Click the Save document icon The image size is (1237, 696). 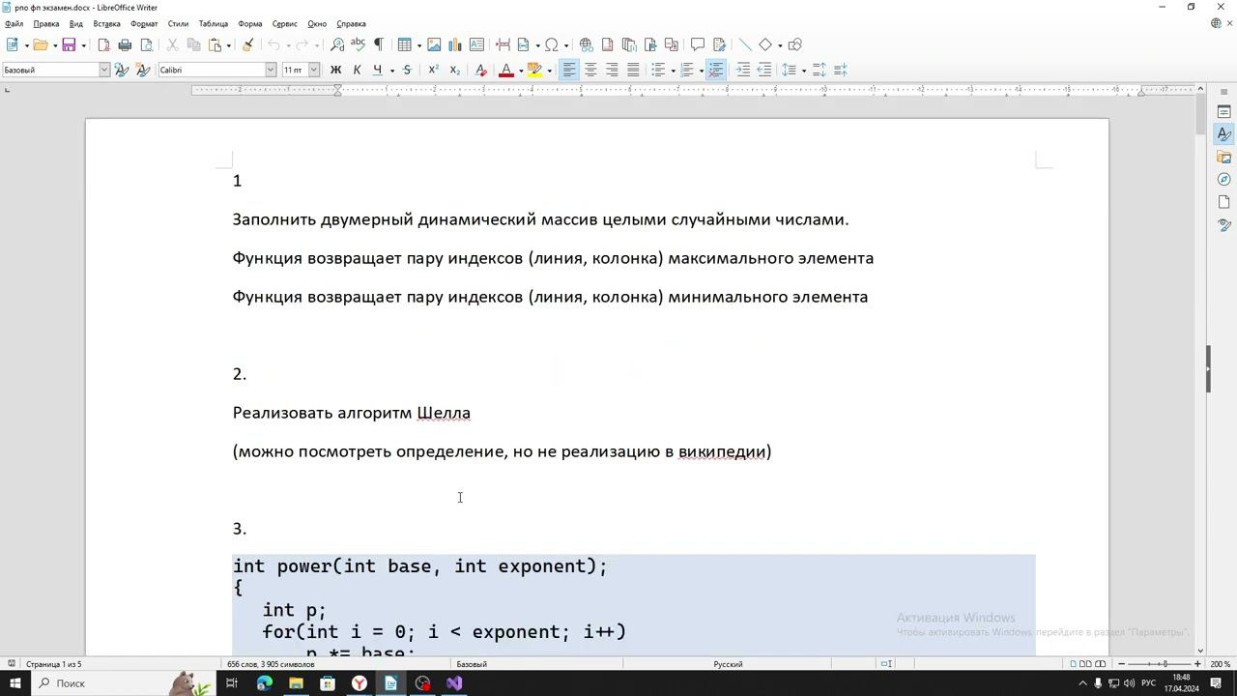69,44
